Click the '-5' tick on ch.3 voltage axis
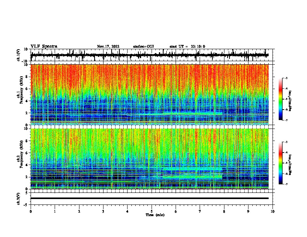Viewport: 307px width, 237px height. pyautogui.click(x=26, y=205)
